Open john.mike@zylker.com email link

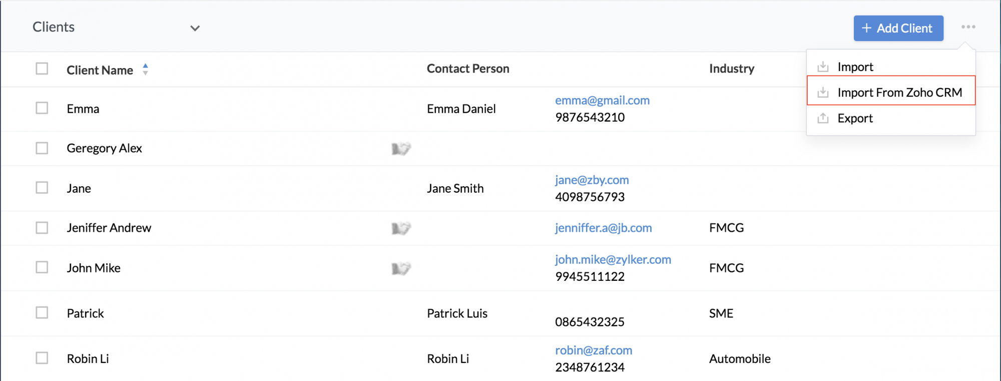613,259
